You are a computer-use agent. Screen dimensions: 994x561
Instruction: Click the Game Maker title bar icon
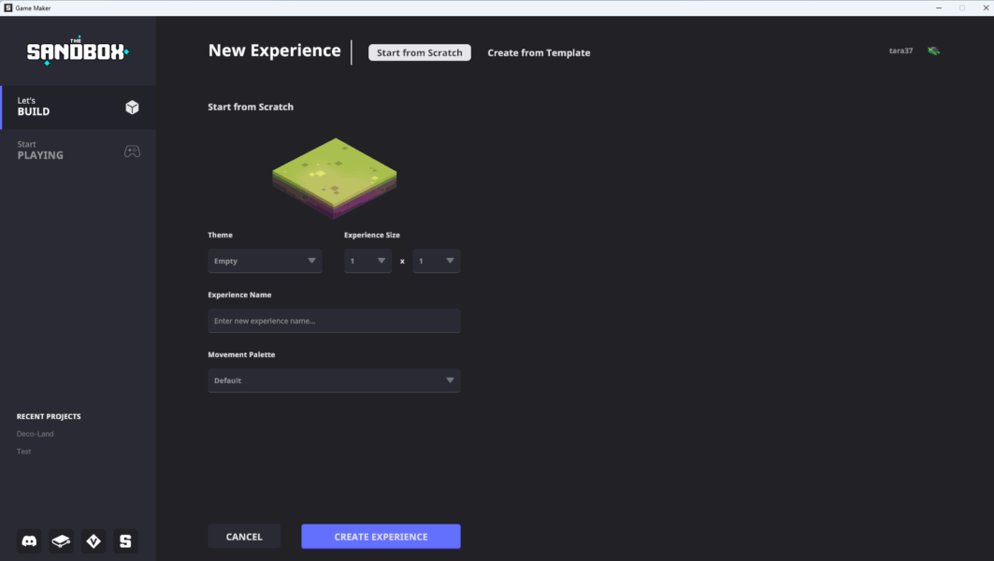(8, 7)
